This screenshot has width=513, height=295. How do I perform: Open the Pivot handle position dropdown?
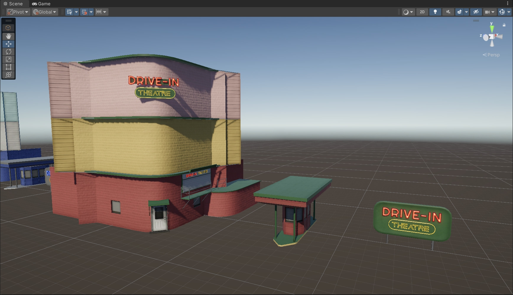[x=18, y=12]
